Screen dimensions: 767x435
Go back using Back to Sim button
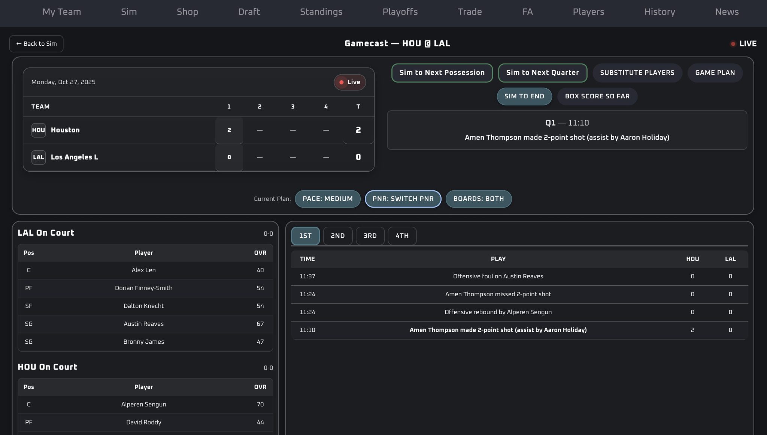tap(36, 44)
